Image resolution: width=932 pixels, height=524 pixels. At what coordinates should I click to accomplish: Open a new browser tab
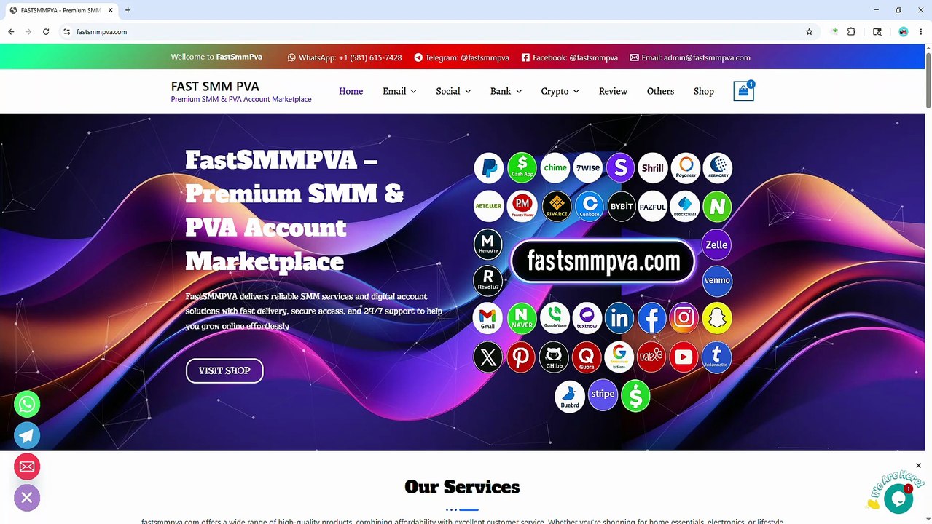[x=128, y=10]
